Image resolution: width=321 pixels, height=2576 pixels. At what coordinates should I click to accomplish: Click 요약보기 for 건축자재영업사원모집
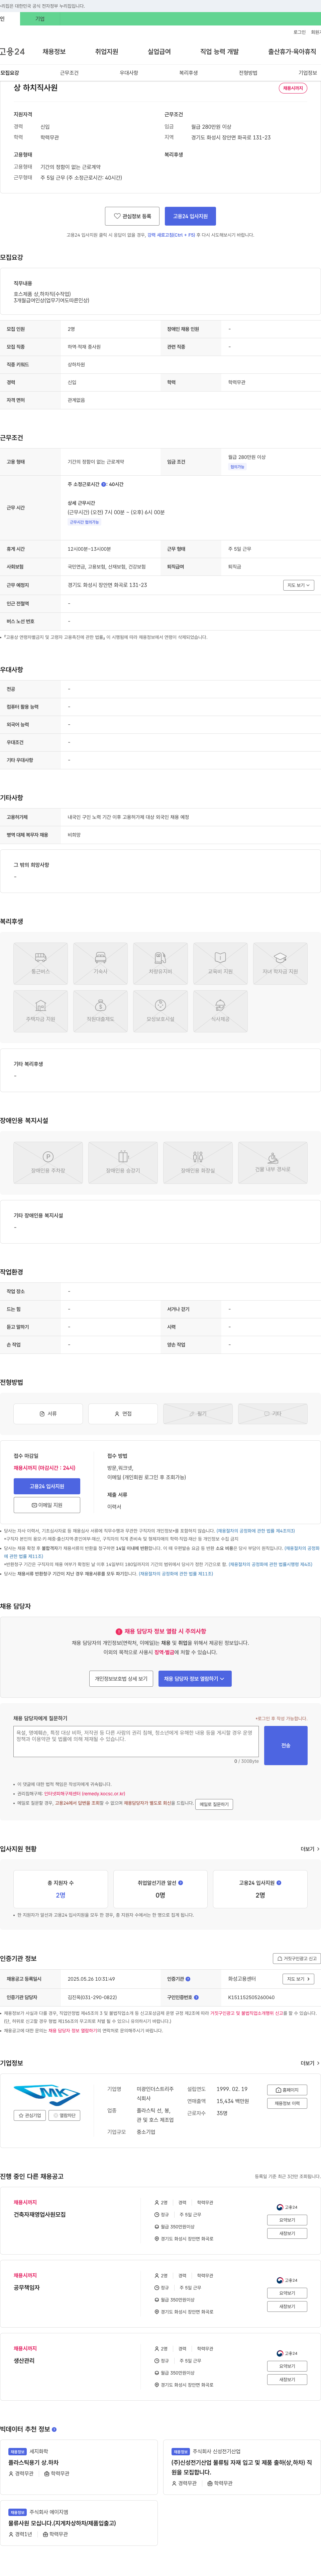287,2220
